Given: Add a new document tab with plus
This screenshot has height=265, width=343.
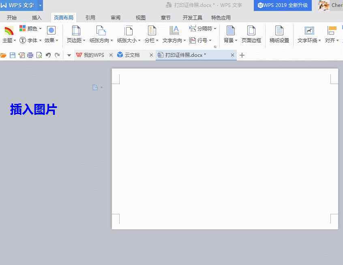Looking at the screenshot, I should (242, 55).
